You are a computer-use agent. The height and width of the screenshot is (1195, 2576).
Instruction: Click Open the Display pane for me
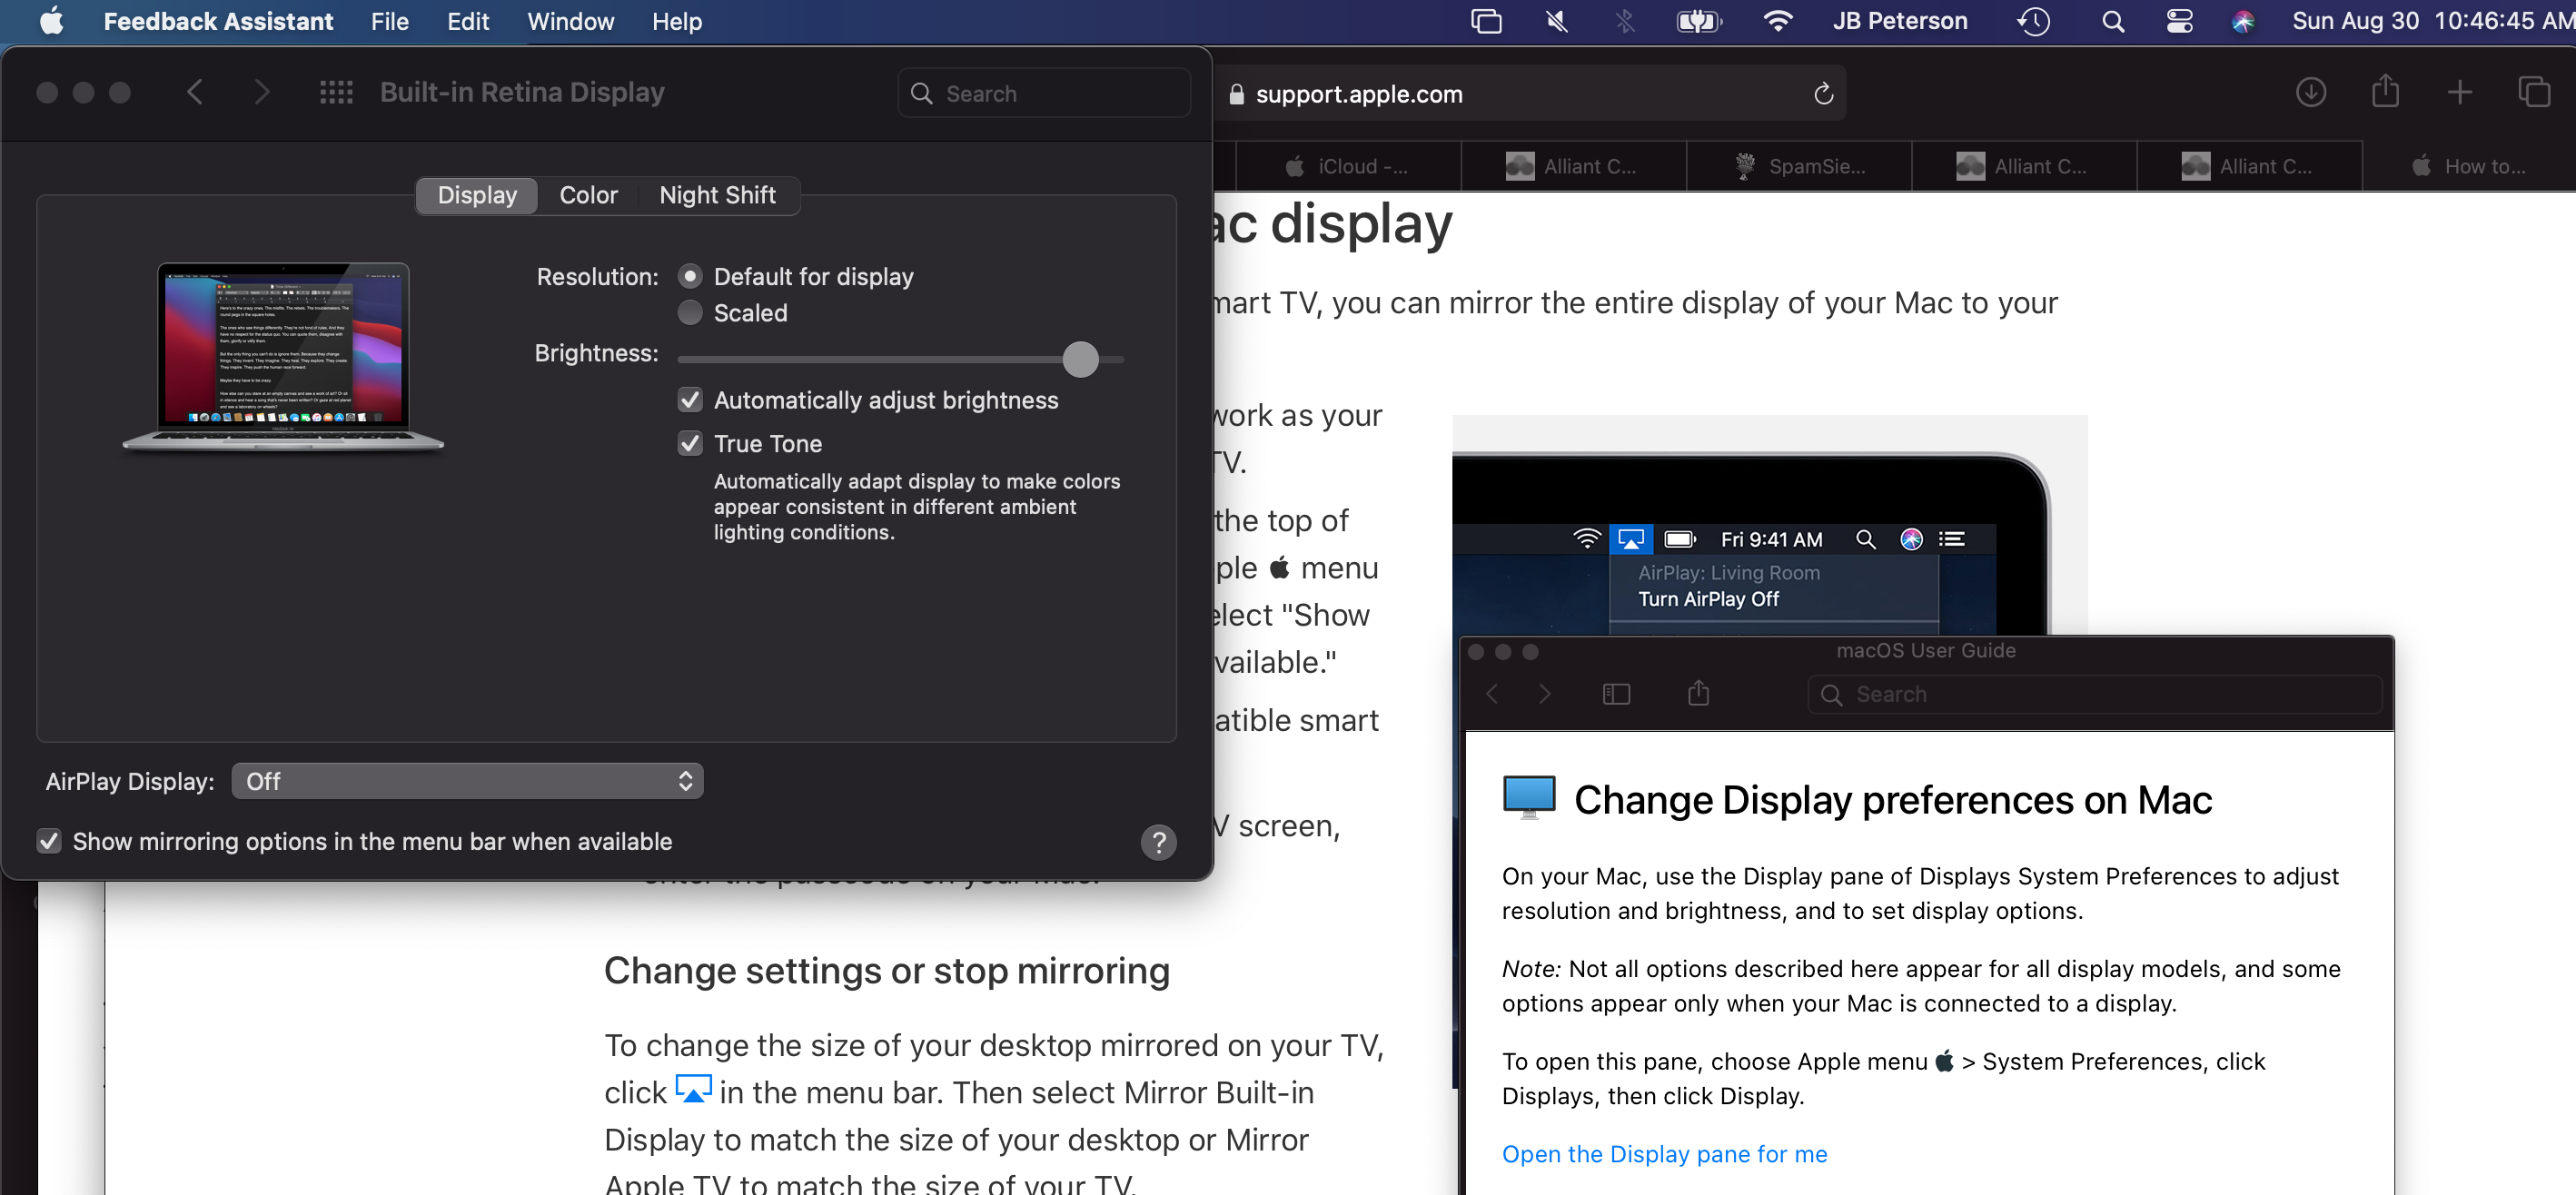[1664, 1153]
